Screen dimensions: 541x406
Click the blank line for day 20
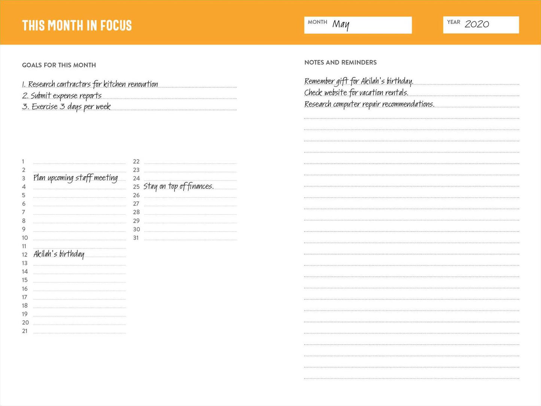click(x=79, y=322)
